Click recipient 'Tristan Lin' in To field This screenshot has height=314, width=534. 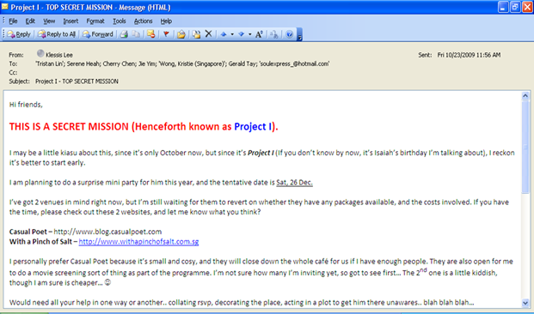[x=50, y=63]
